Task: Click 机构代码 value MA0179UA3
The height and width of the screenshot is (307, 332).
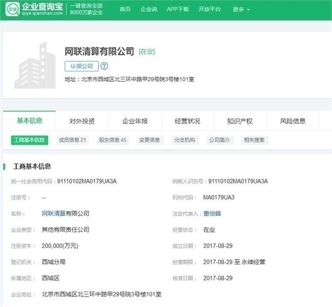Action: coord(219,197)
